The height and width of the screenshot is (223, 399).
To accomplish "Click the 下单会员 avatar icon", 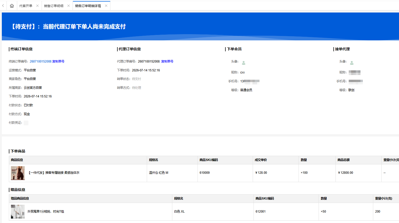I will (x=244, y=63).
